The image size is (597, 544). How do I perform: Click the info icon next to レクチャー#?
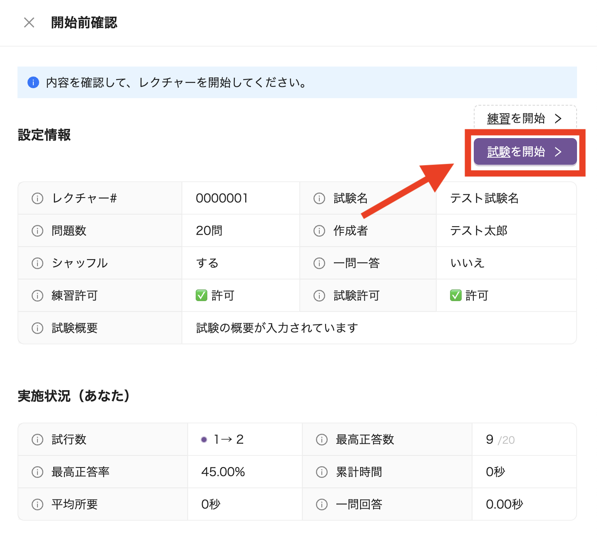point(37,198)
